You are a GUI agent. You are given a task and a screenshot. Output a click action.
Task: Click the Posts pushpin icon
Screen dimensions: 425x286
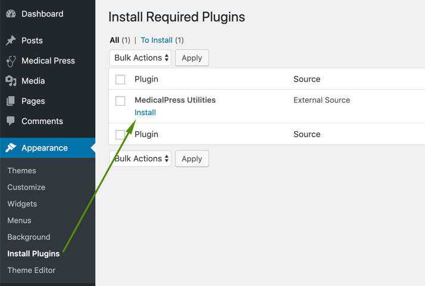(11, 40)
